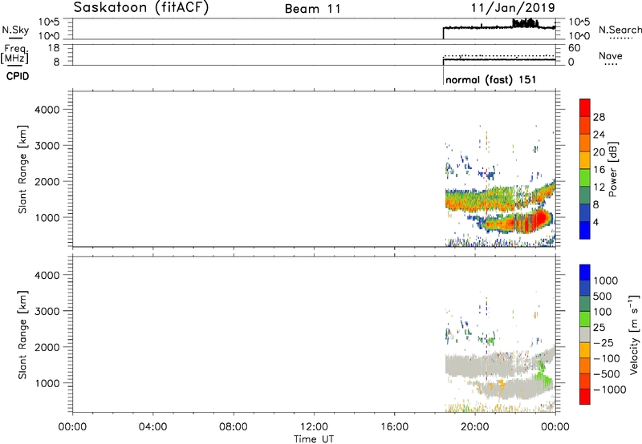Pick the top red swatch of Power colorbar

585,108
